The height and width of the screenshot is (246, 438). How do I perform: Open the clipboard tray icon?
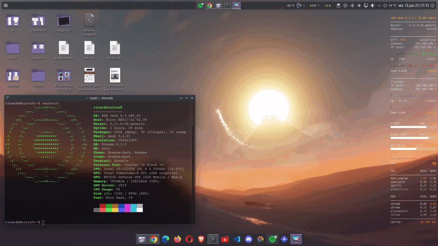[x=338, y=5]
